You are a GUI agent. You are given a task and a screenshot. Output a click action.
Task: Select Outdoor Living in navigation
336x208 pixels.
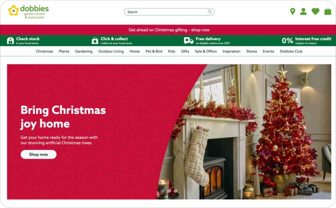[x=111, y=51]
